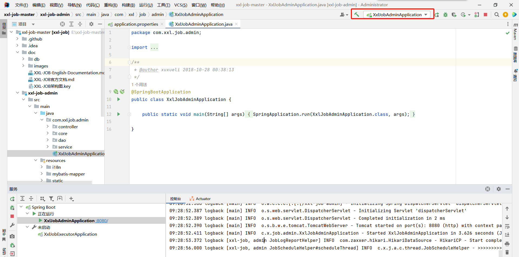Image resolution: width=519 pixels, height=257 pixels.
Task: Rerun the application from the main toolbar
Action: (437, 15)
